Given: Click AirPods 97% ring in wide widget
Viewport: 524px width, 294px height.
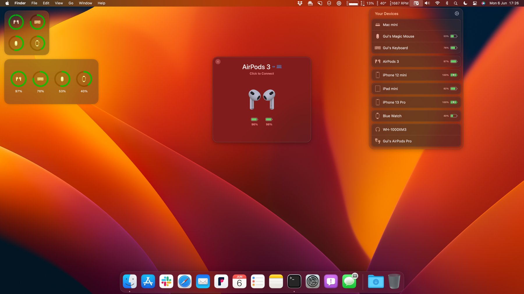Looking at the screenshot, I should point(19,79).
